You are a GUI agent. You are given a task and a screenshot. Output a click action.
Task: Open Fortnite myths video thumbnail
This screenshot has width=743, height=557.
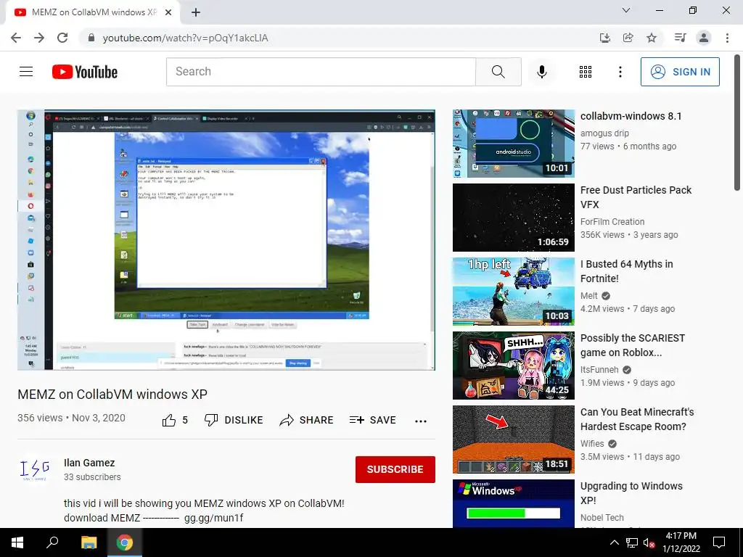click(513, 292)
